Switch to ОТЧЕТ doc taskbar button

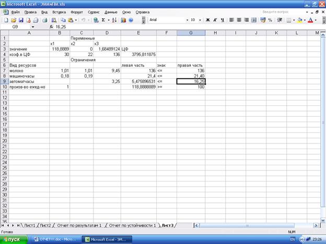[x=55, y=239]
